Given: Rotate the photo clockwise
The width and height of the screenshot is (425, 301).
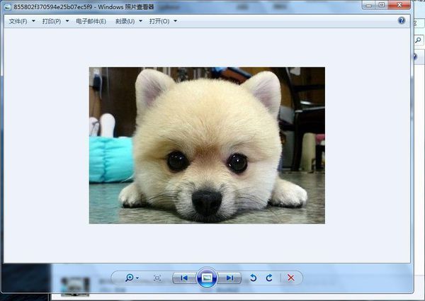Looking at the screenshot, I should click(x=269, y=278).
